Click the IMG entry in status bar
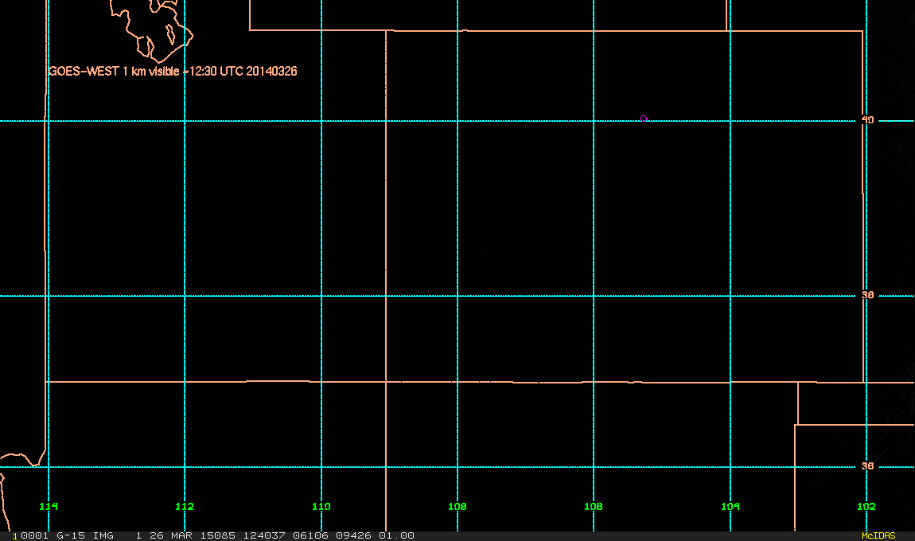This screenshot has width=915, height=541. point(103,535)
